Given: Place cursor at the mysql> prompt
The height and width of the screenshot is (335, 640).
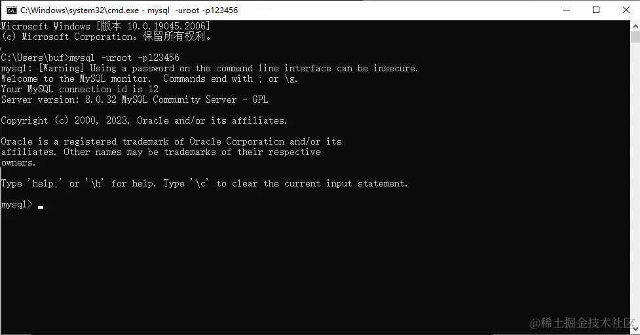Looking at the screenshot, I should click(16, 204).
